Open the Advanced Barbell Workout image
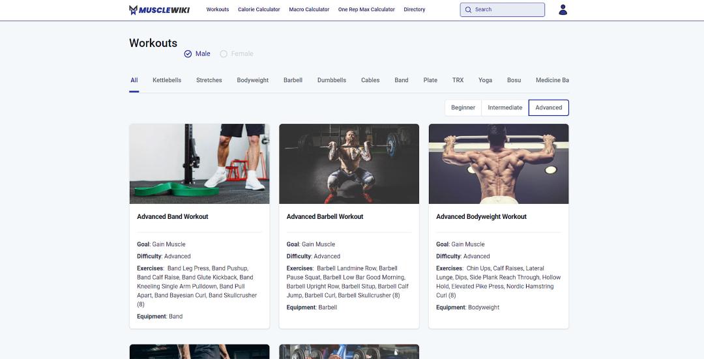 tap(349, 164)
